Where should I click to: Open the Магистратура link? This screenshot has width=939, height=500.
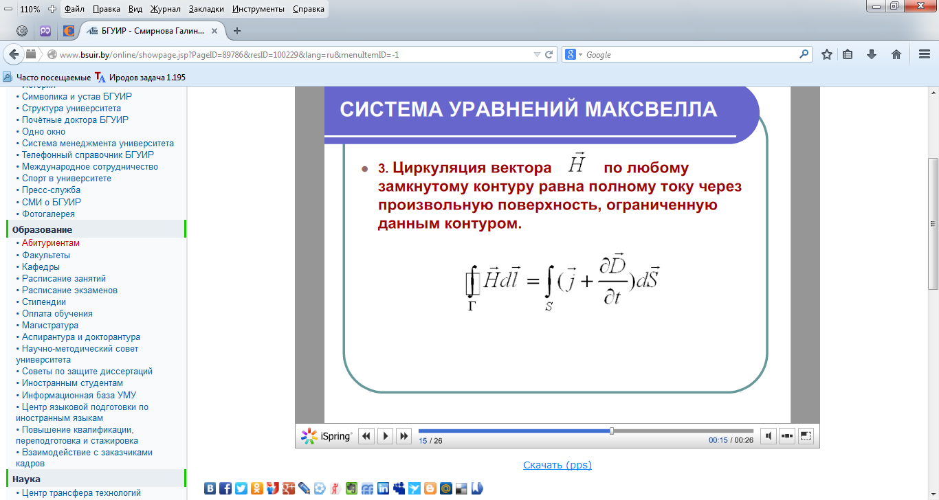tap(50, 326)
